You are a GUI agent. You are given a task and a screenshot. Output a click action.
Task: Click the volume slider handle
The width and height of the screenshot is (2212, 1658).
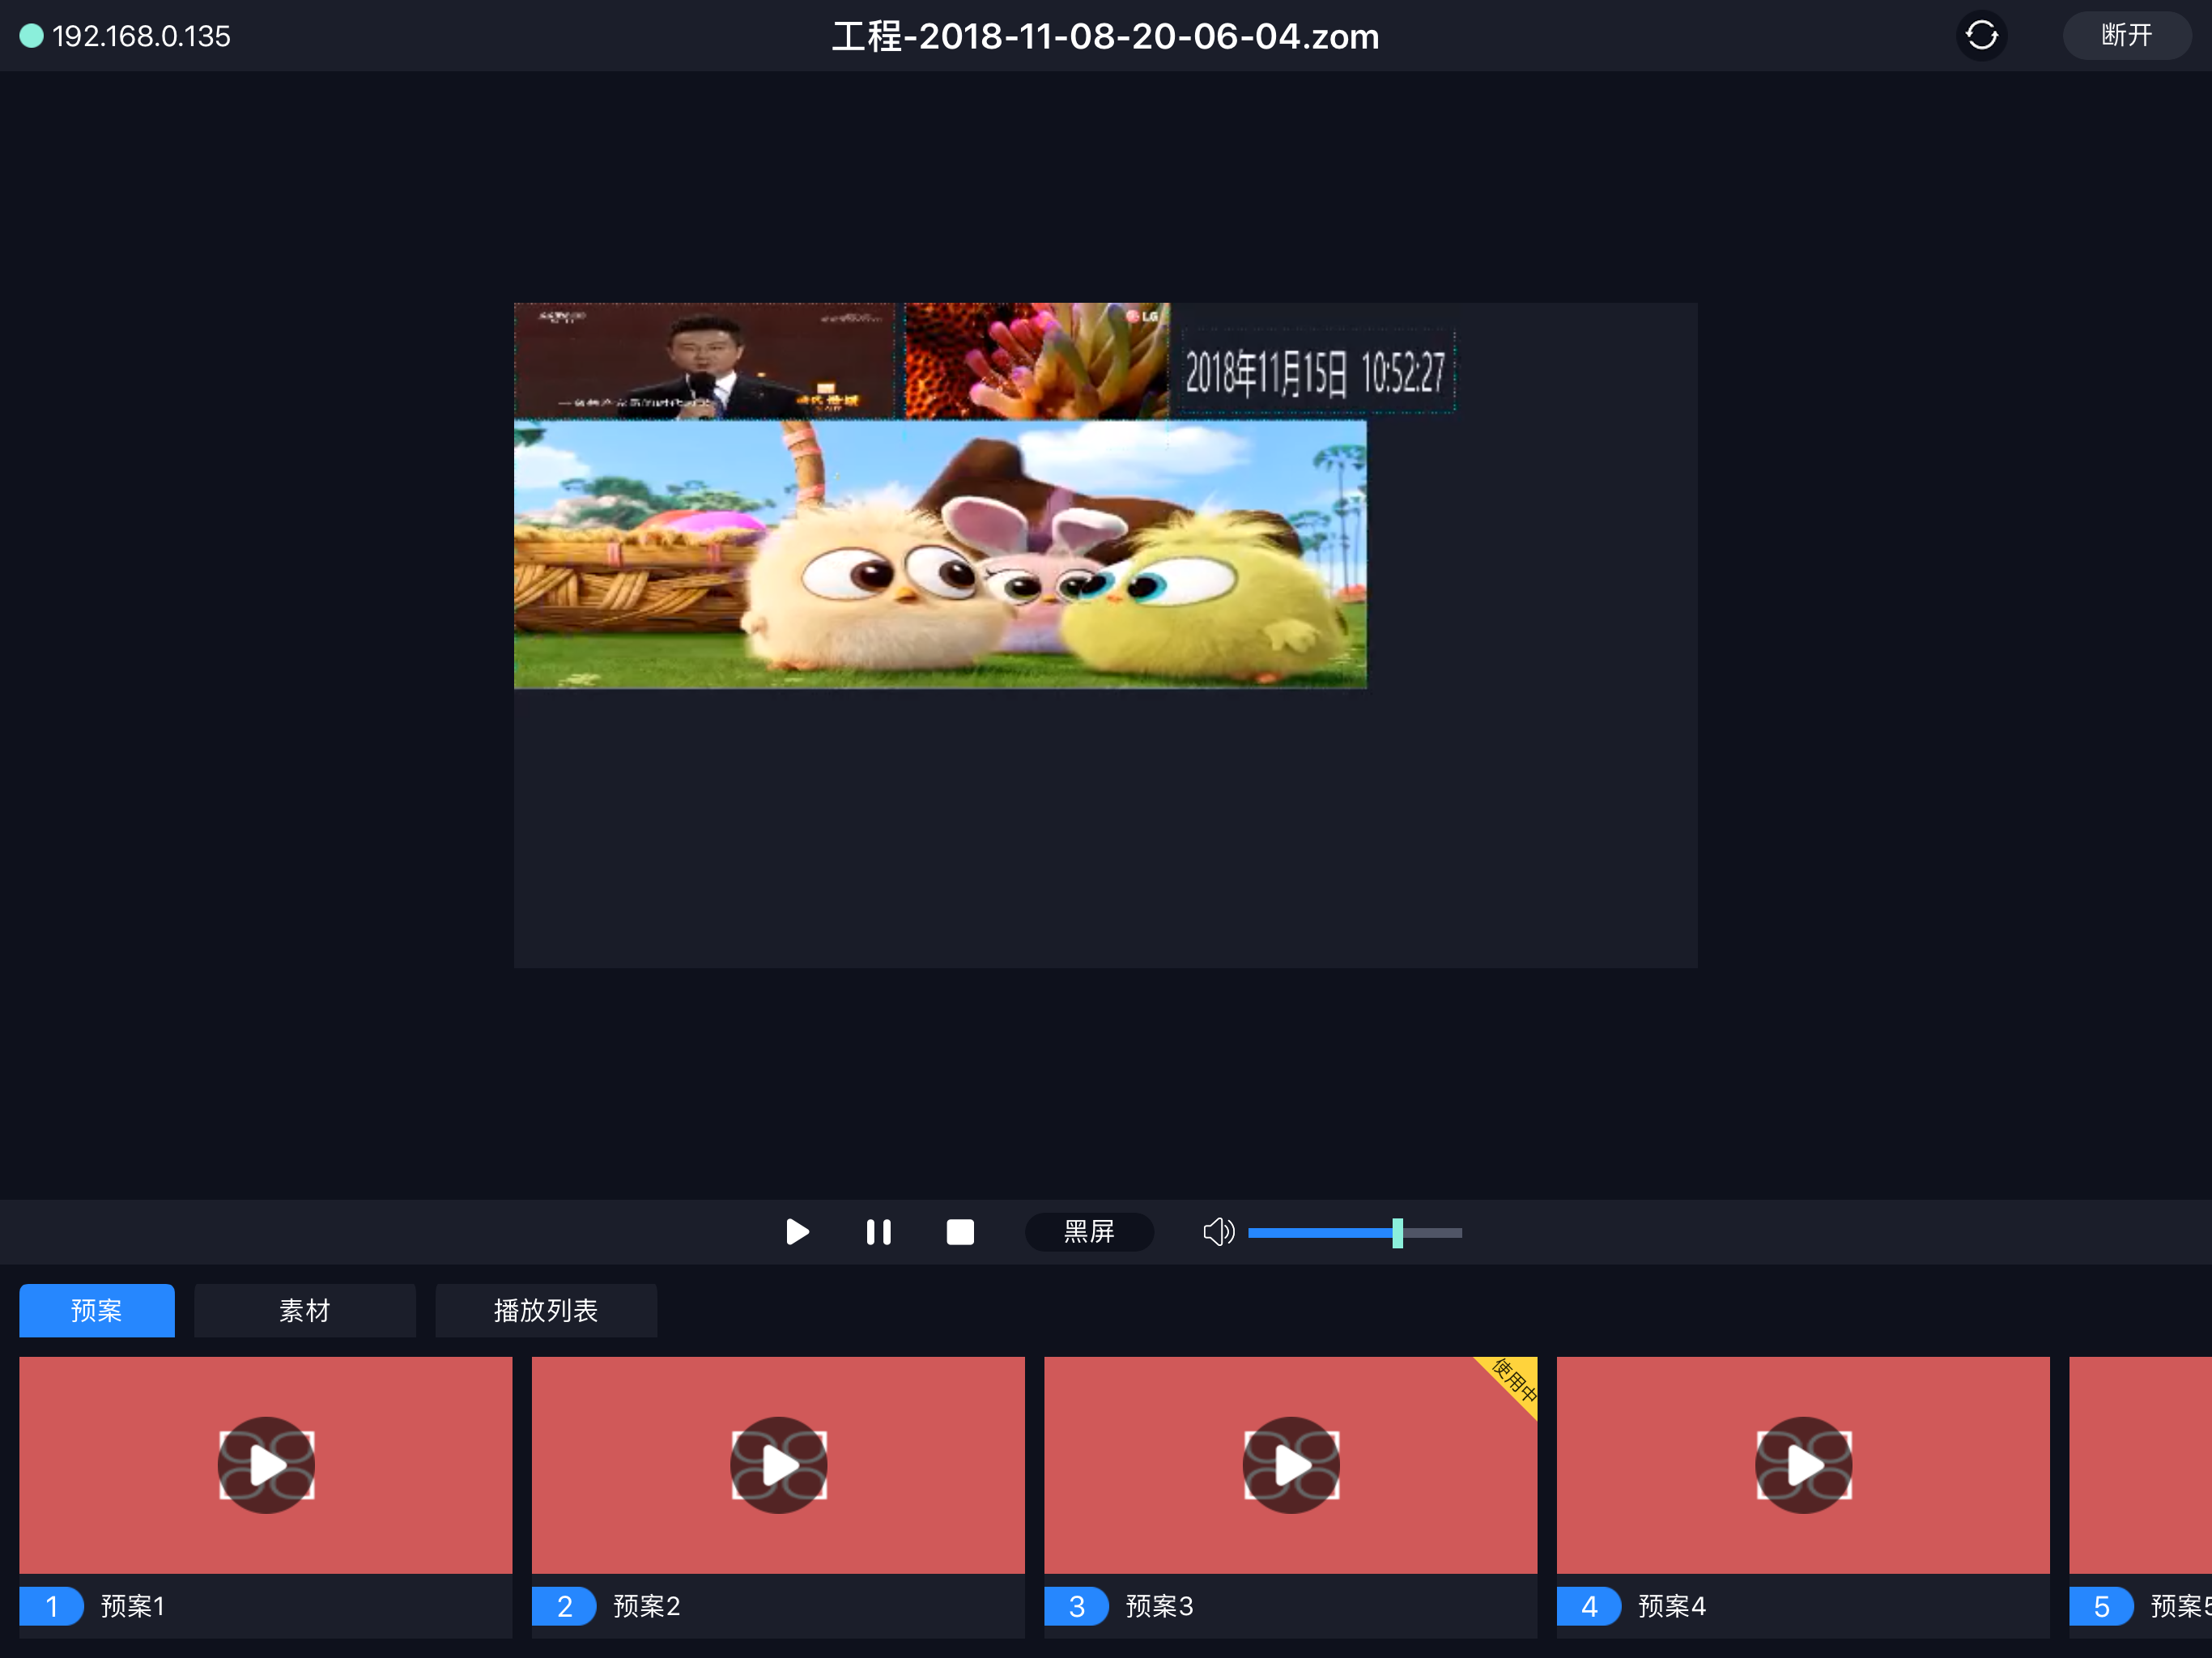click(x=1397, y=1233)
